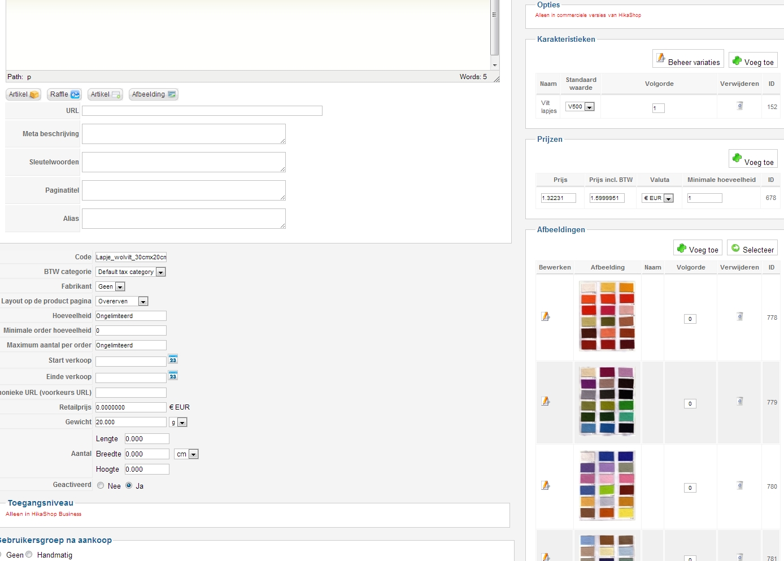Click into the Meta beschrijving text field

tap(184, 134)
